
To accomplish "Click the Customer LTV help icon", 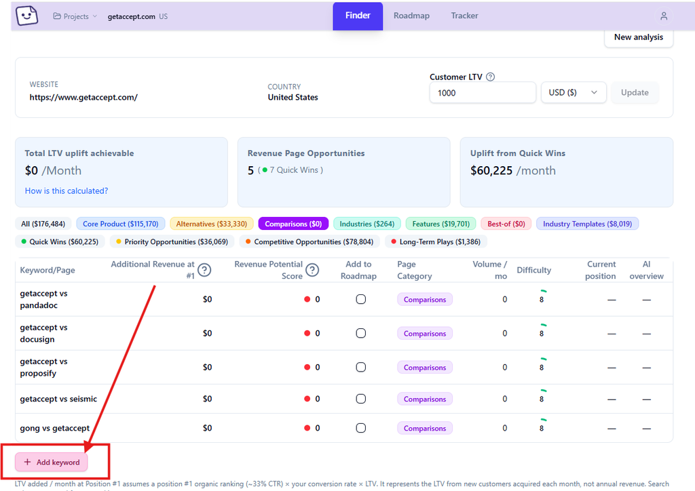I will tap(490, 77).
